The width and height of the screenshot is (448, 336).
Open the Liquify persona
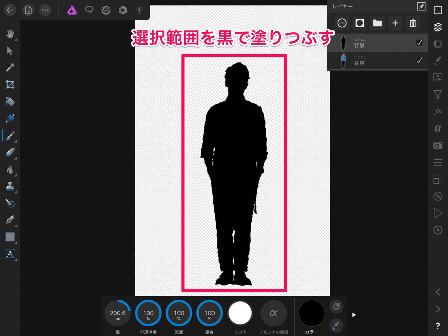coord(106,10)
